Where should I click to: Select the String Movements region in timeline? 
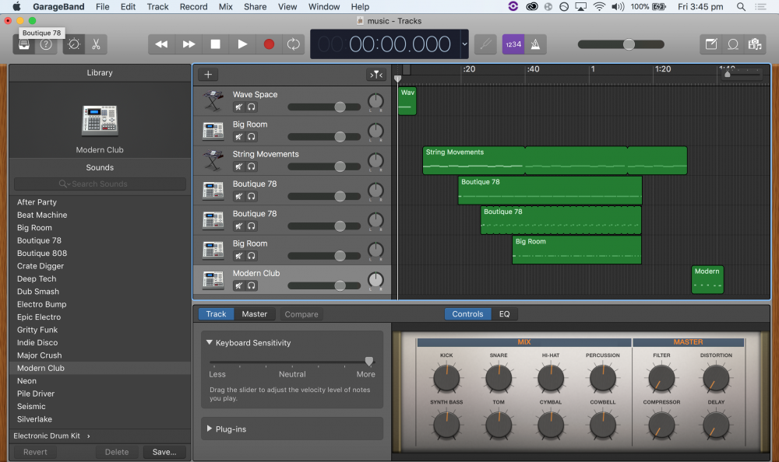click(x=555, y=160)
